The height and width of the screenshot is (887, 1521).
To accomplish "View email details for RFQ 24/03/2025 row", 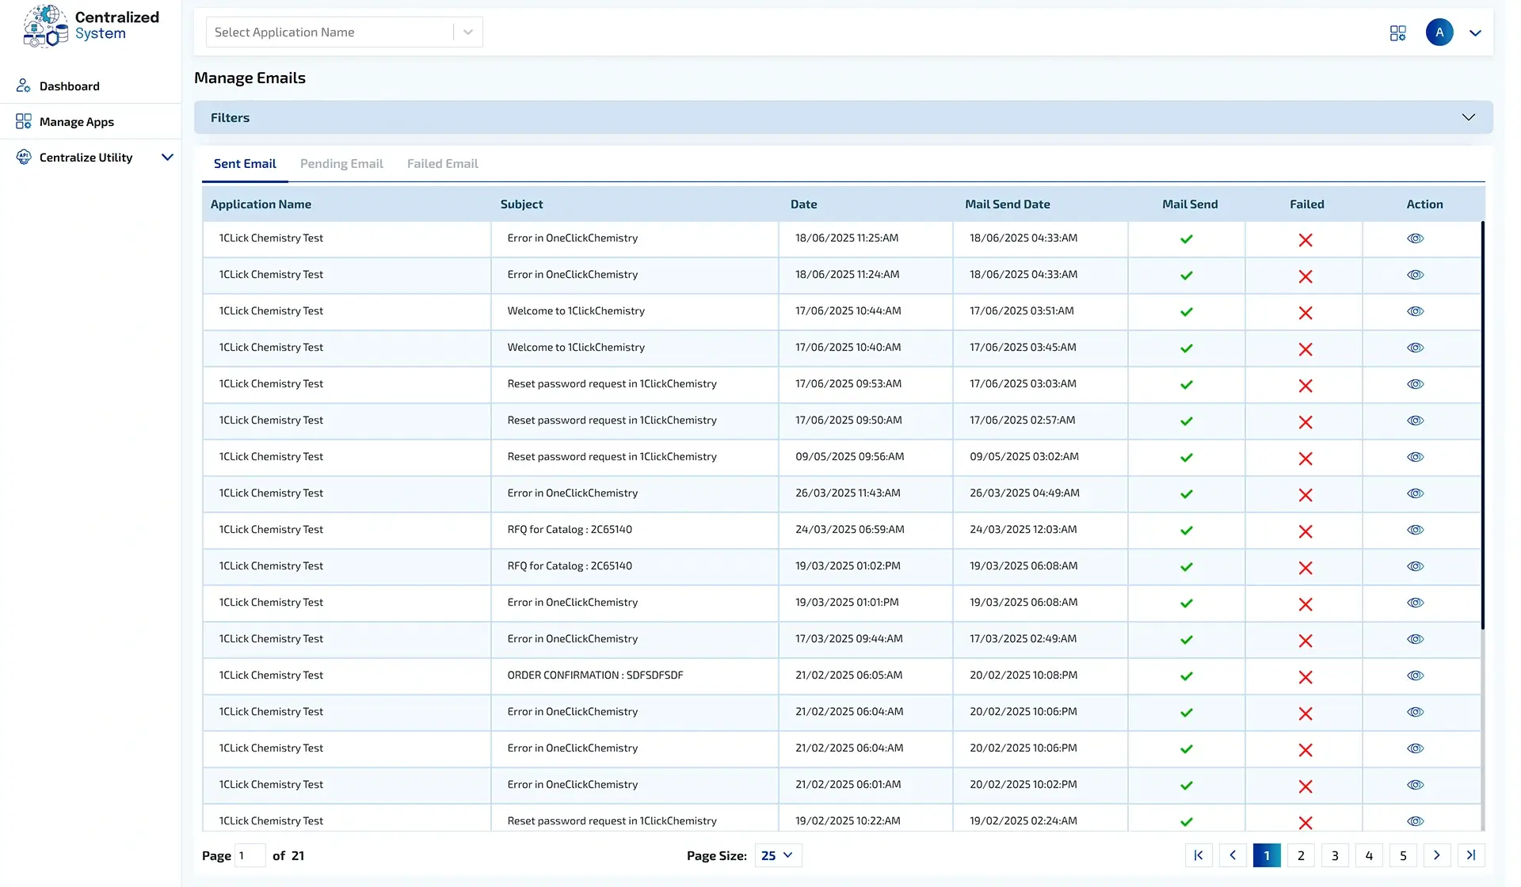I will (x=1415, y=530).
